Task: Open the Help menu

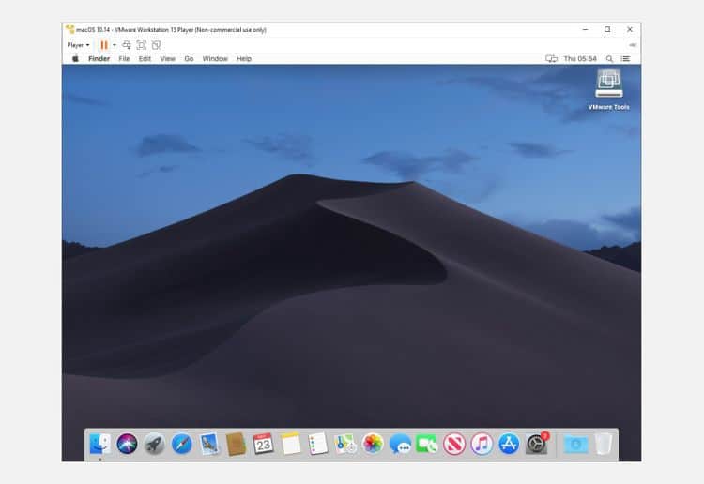Action: pyautogui.click(x=244, y=59)
